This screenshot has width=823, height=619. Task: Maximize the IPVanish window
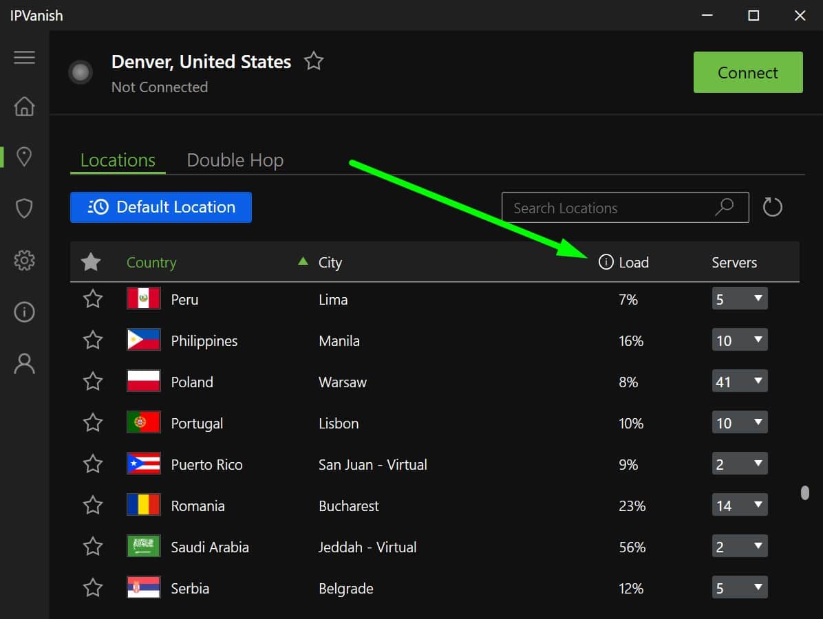point(753,15)
